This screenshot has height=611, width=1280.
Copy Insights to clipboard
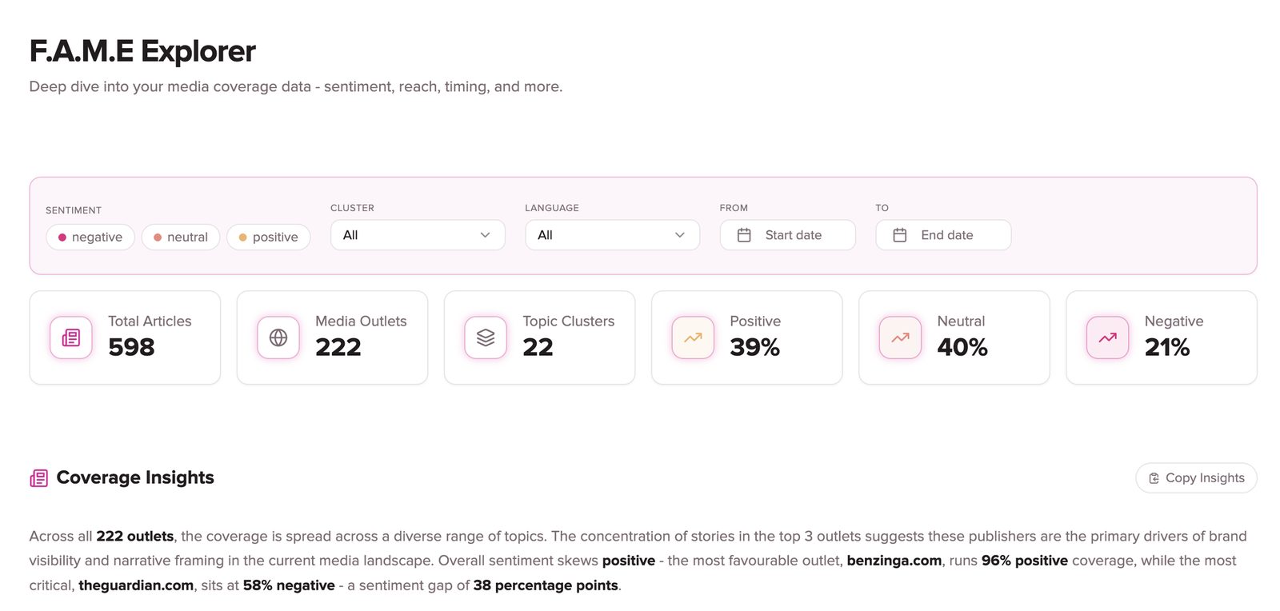pyautogui.click(x=1196, y=478)
